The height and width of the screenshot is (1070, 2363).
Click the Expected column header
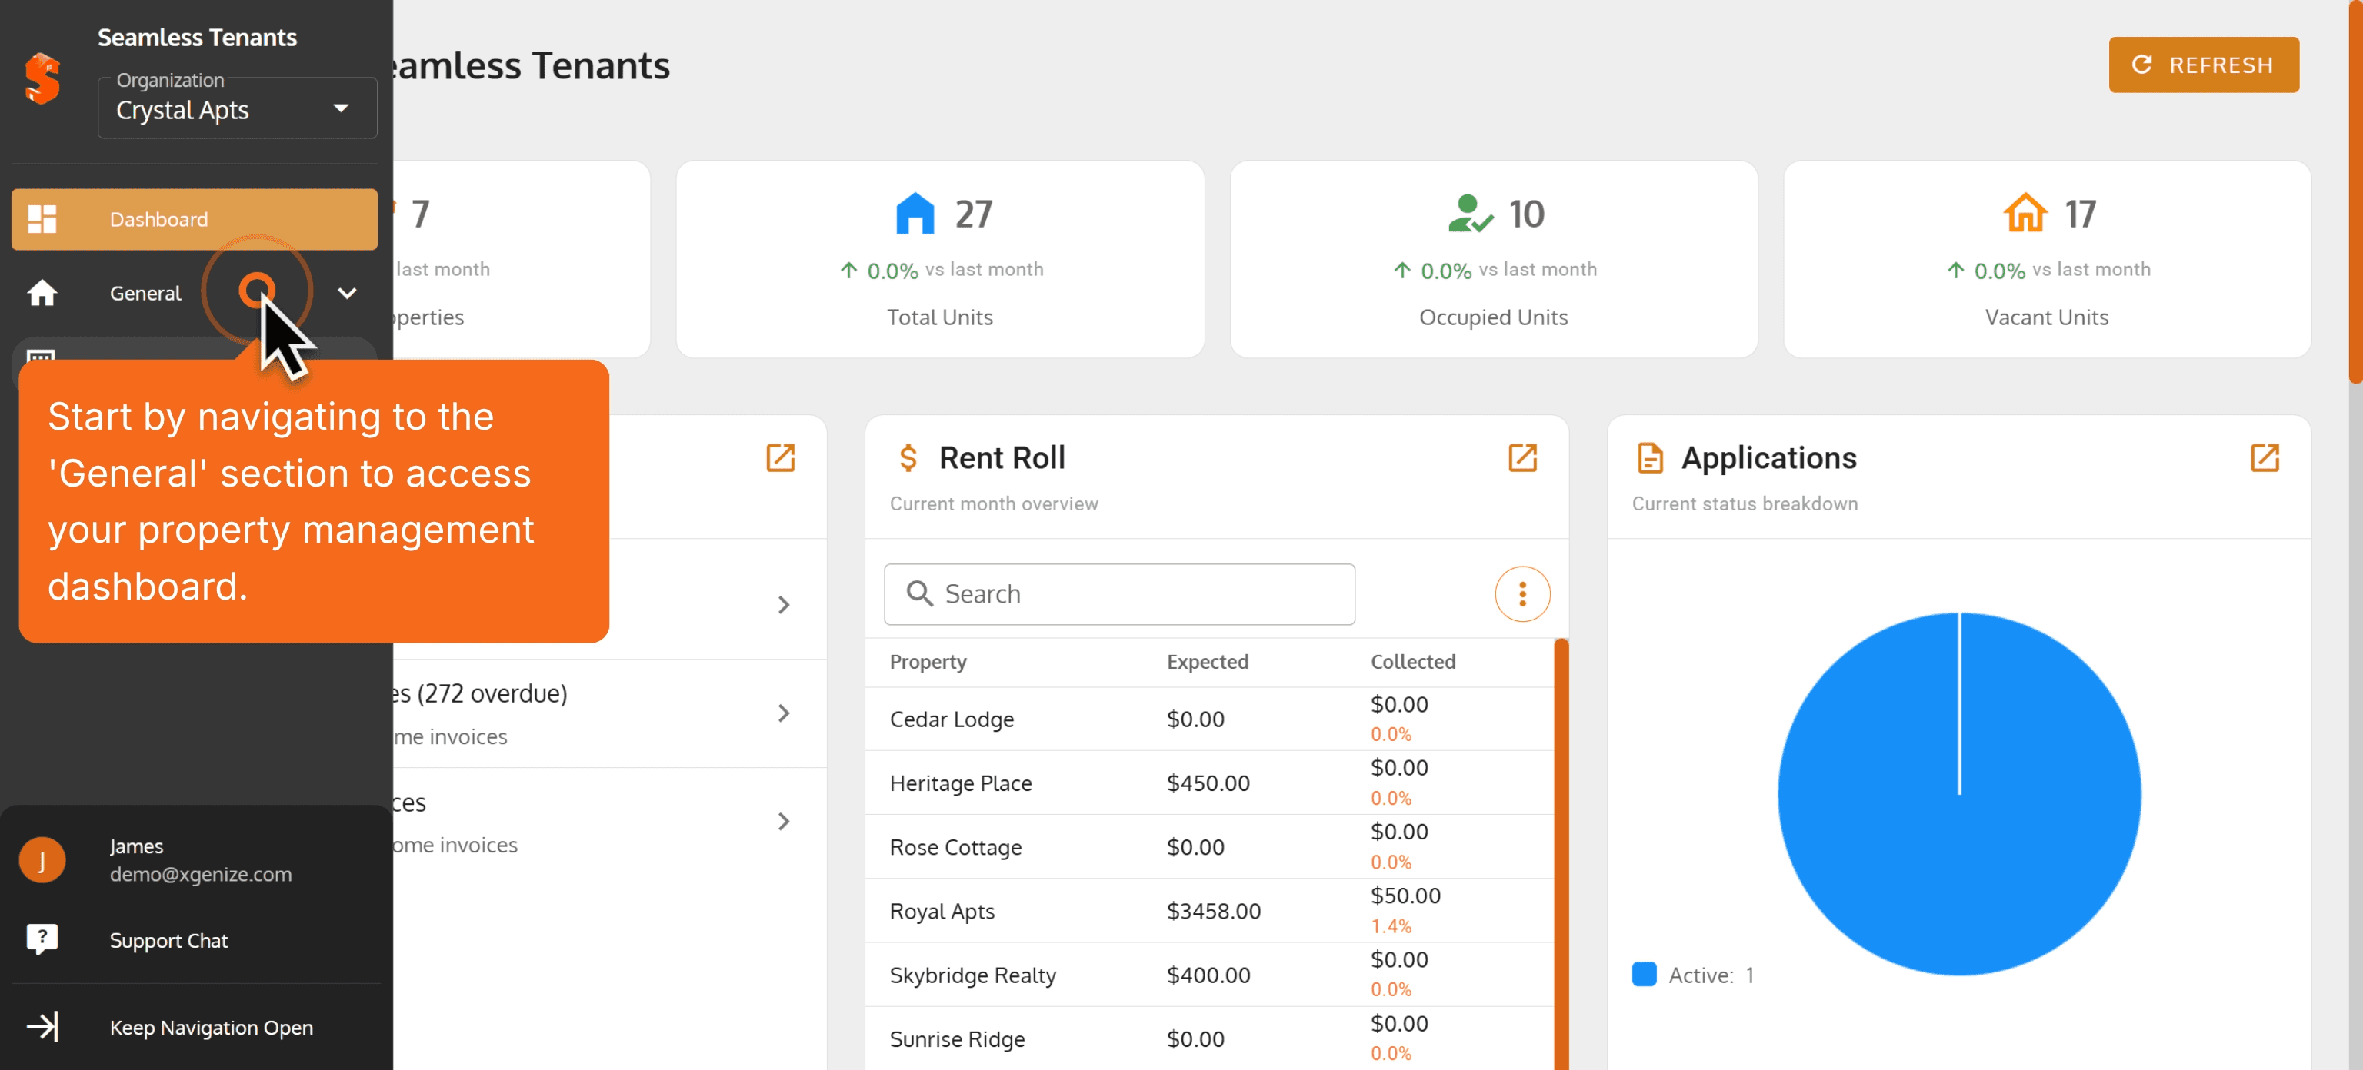point(1207,662)
